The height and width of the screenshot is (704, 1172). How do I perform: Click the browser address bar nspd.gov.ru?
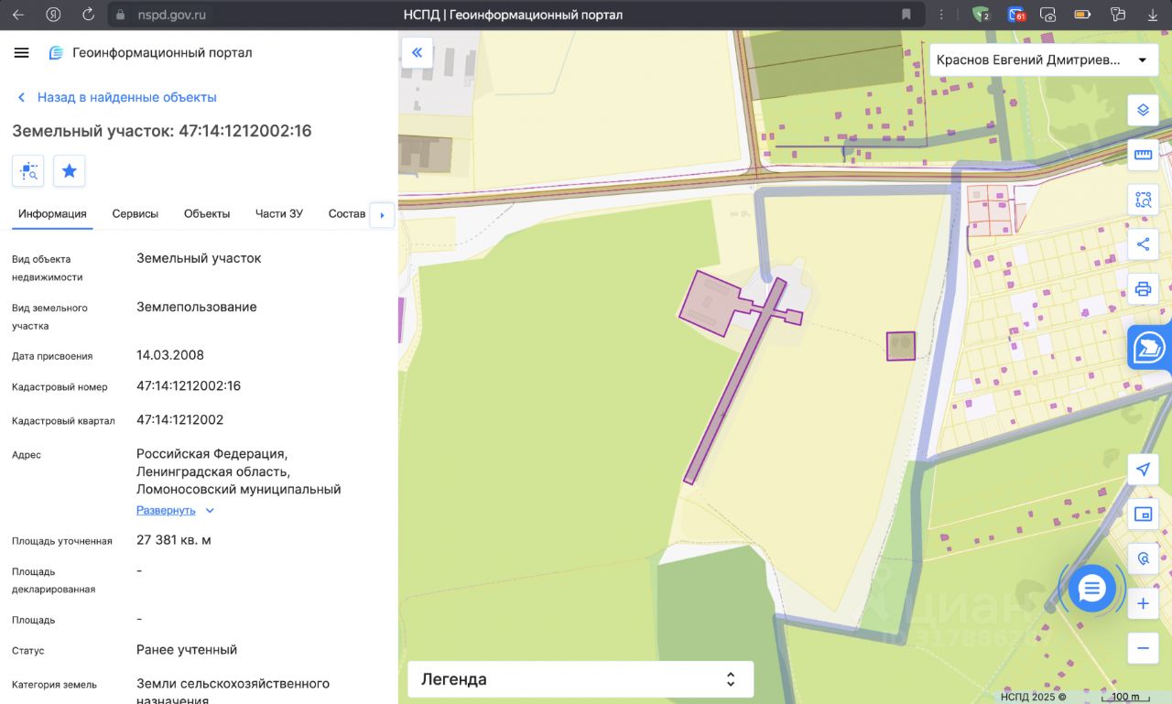pyautogui.click(x=172, y=15)
